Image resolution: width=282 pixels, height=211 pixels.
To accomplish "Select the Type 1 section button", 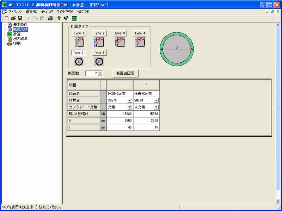I will coord(79,33).
